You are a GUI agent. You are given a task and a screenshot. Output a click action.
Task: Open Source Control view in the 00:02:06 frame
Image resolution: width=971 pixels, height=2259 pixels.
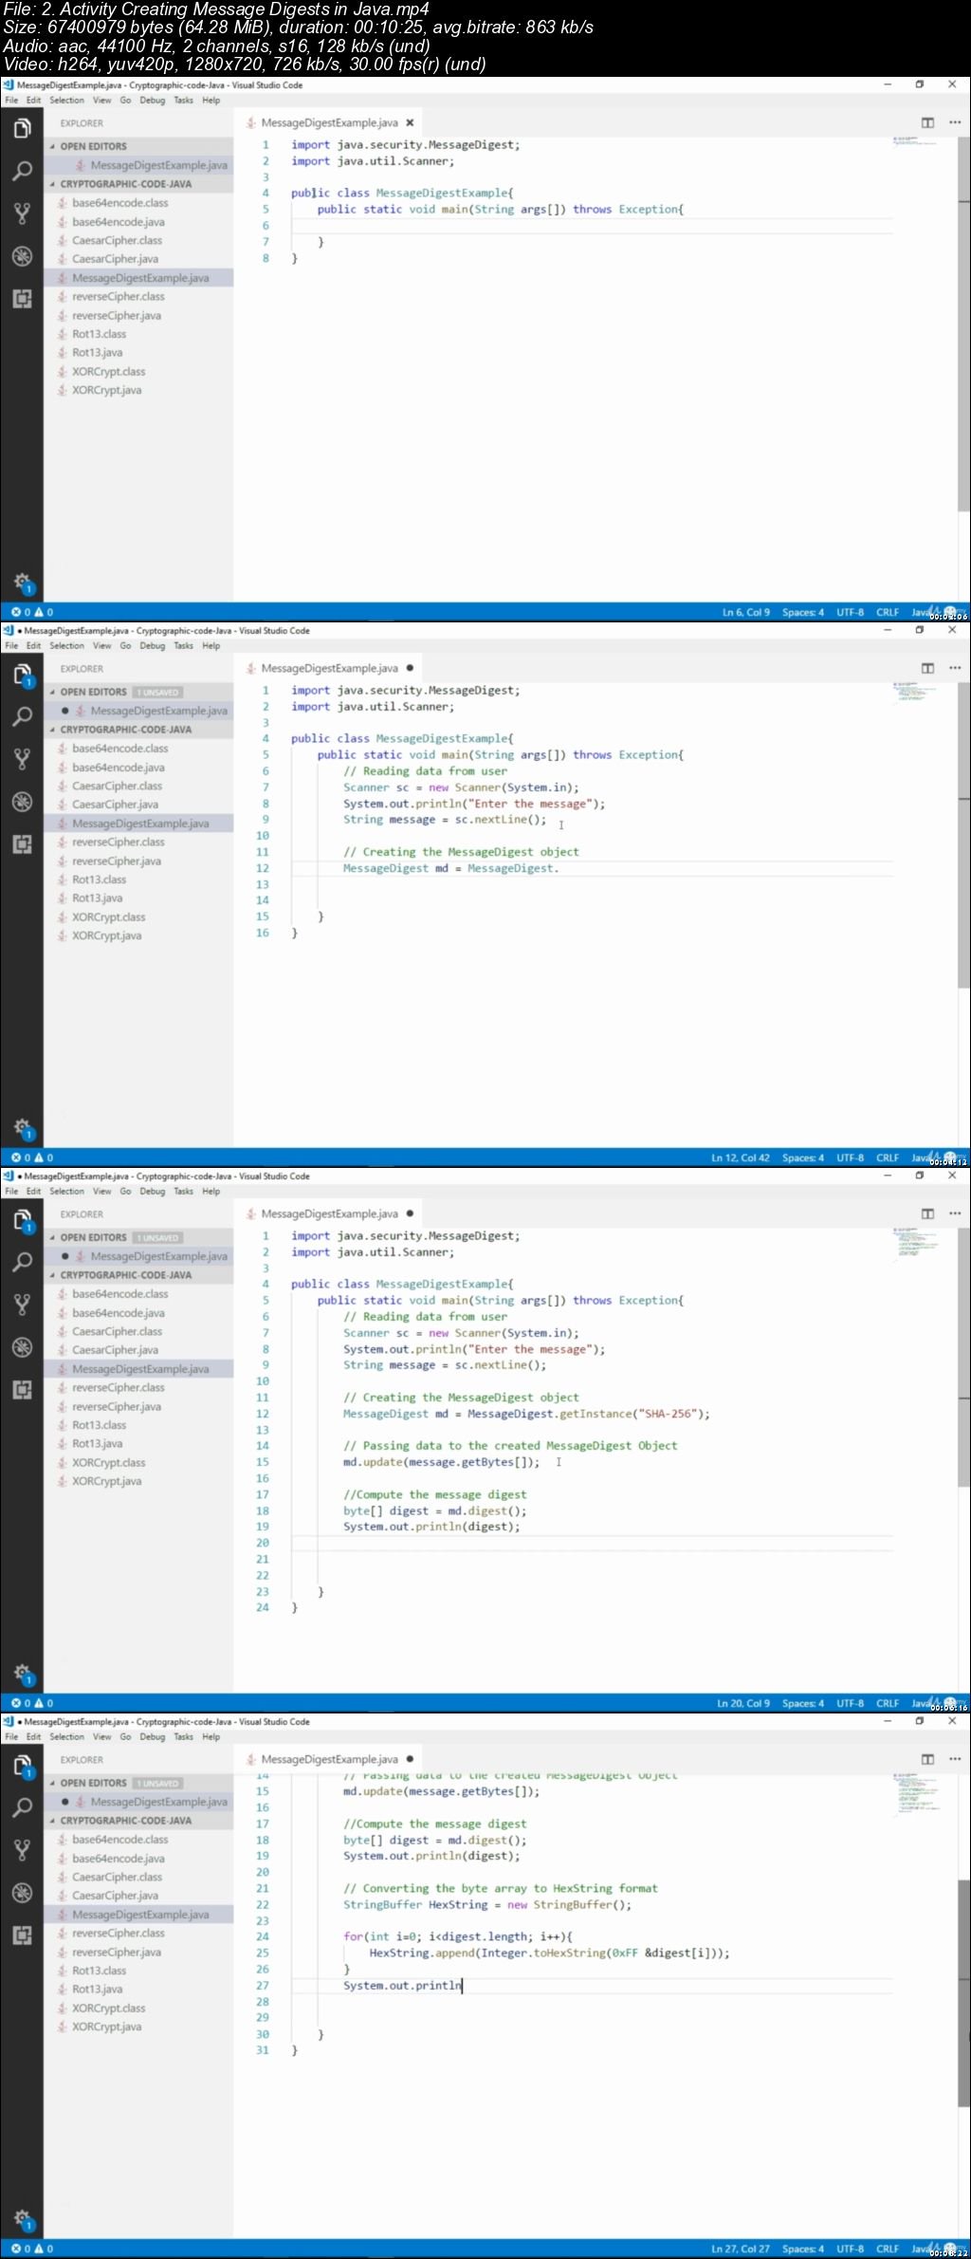point(22,213)
